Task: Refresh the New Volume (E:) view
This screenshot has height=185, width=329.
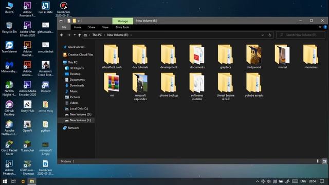Action: click(x=270, y=35)
